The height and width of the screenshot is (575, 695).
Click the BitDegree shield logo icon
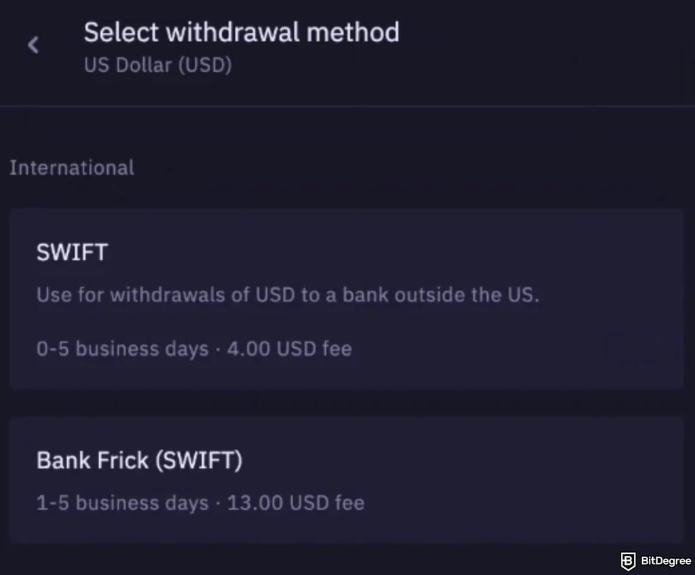click(628, 561)
